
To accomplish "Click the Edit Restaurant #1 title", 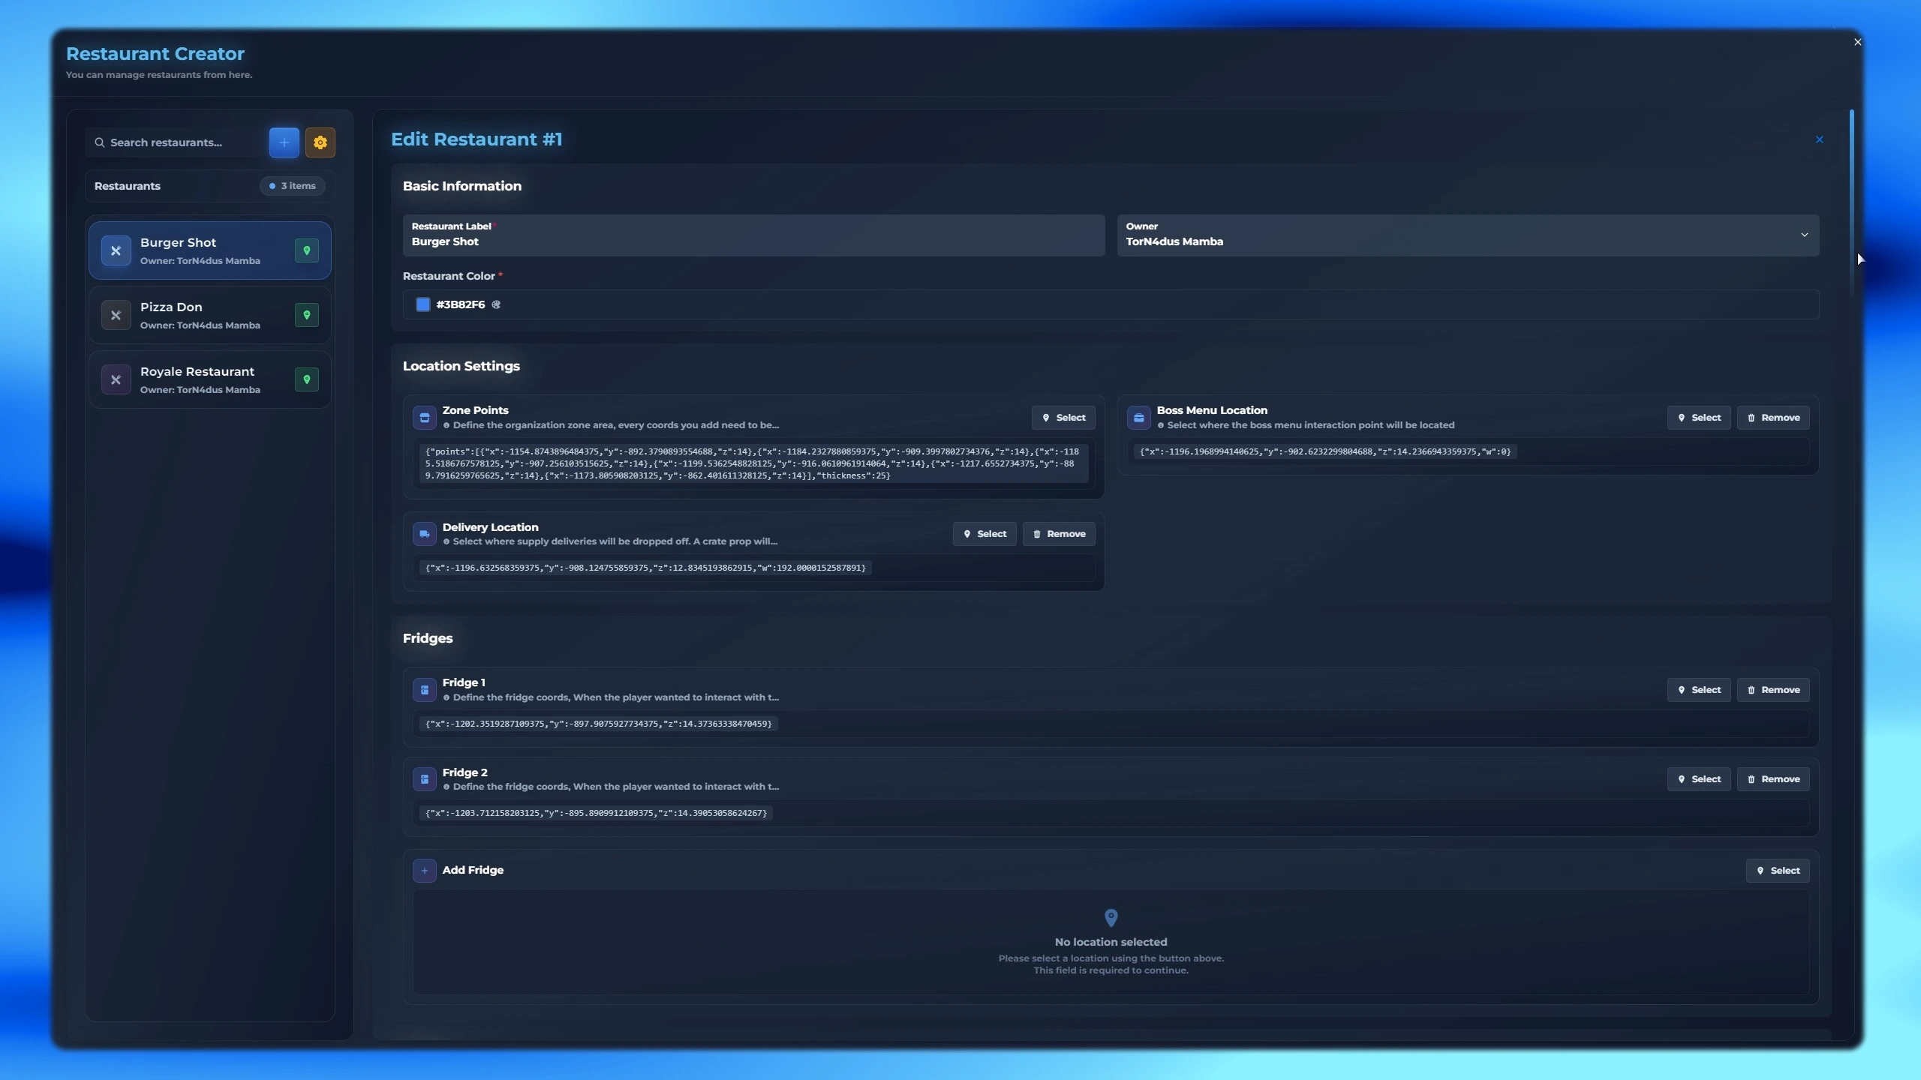I will 476,139.
